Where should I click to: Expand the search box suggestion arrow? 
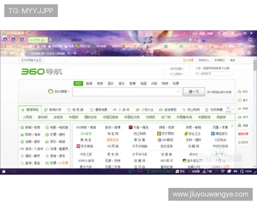pos(178,91)
